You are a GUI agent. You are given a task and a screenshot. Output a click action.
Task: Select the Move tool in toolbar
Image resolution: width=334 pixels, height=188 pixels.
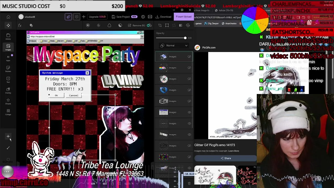coord(8,25)
